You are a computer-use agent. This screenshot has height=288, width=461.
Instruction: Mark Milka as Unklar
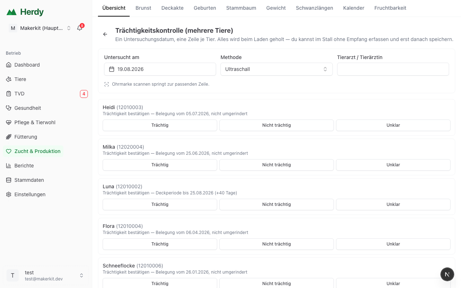coord(393,165)
